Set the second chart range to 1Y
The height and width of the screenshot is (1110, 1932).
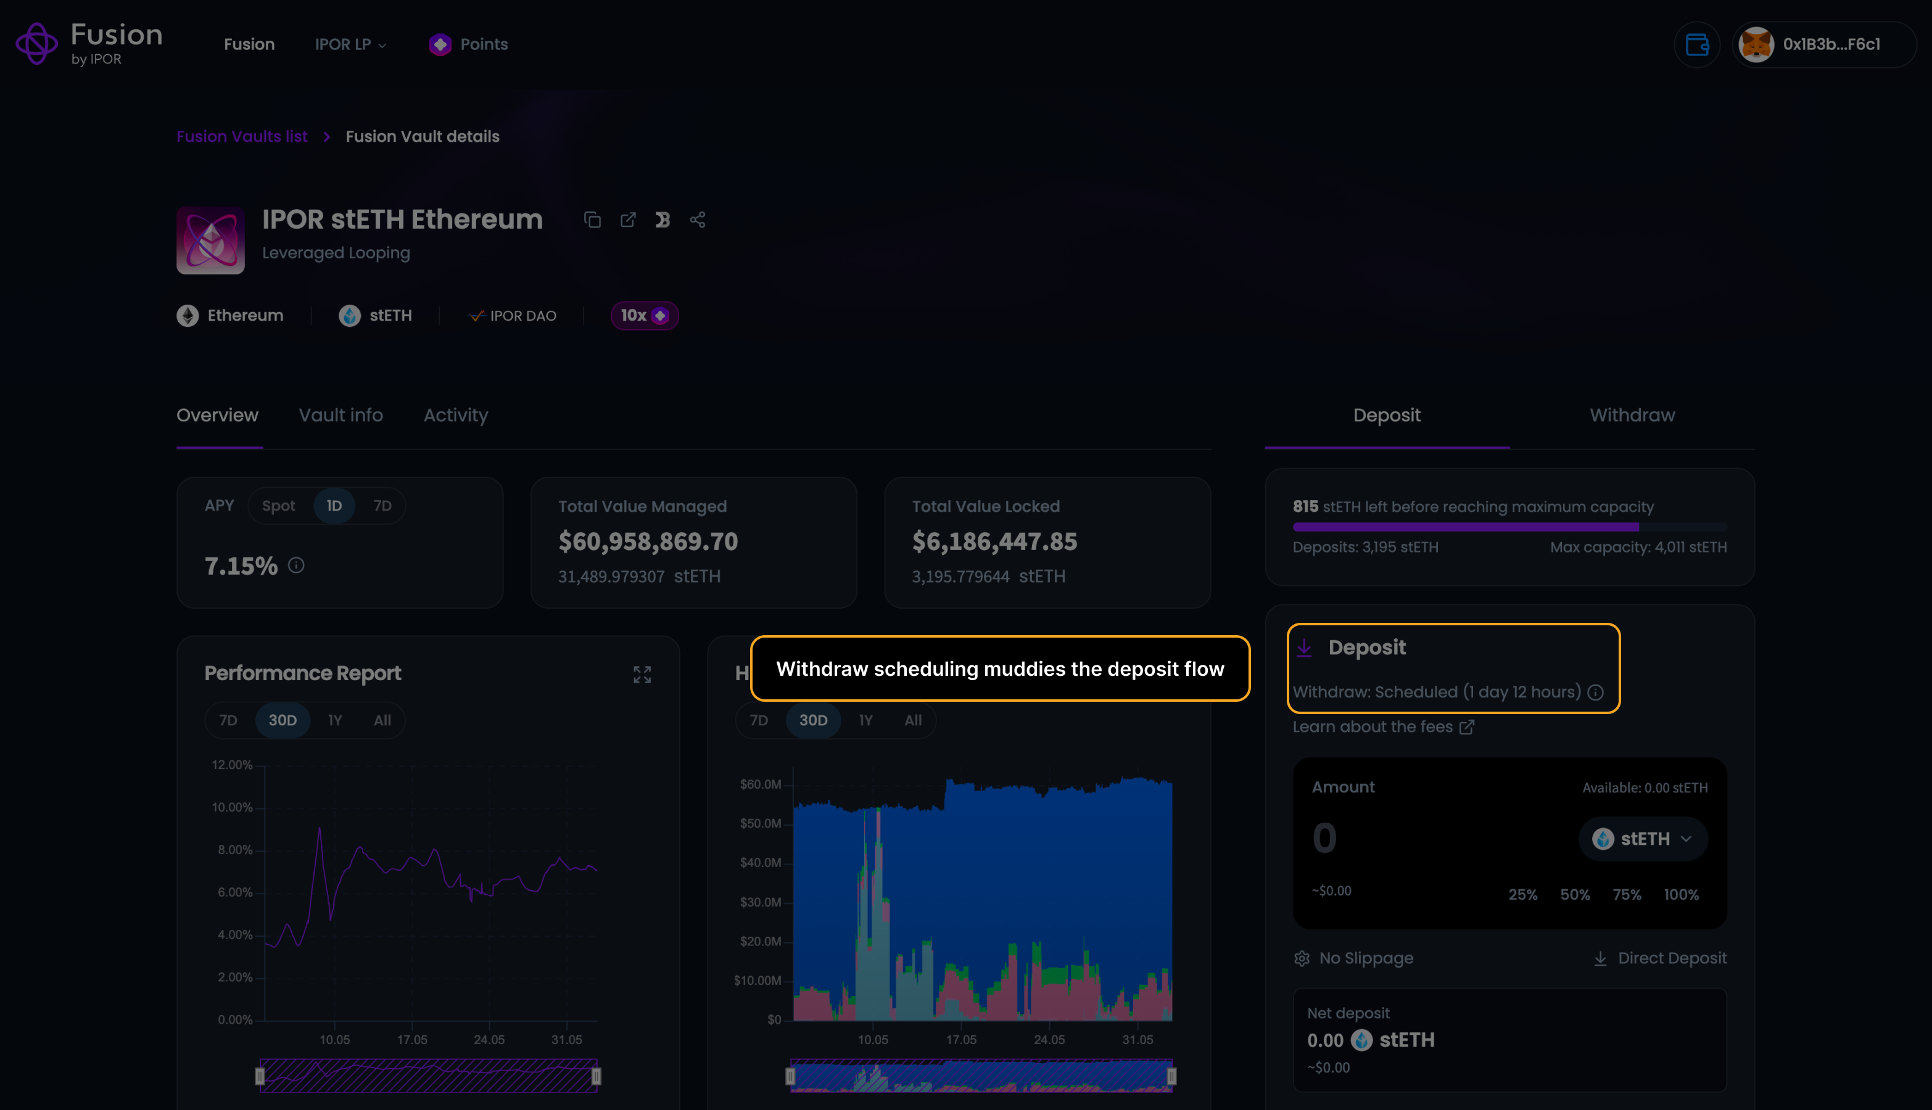click(x=865, y=720)
